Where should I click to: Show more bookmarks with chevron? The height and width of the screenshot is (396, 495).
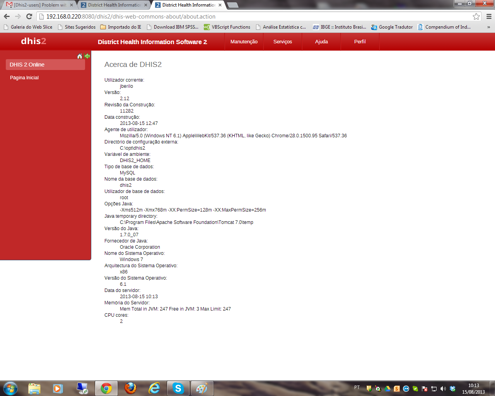(x=489, y=27)
